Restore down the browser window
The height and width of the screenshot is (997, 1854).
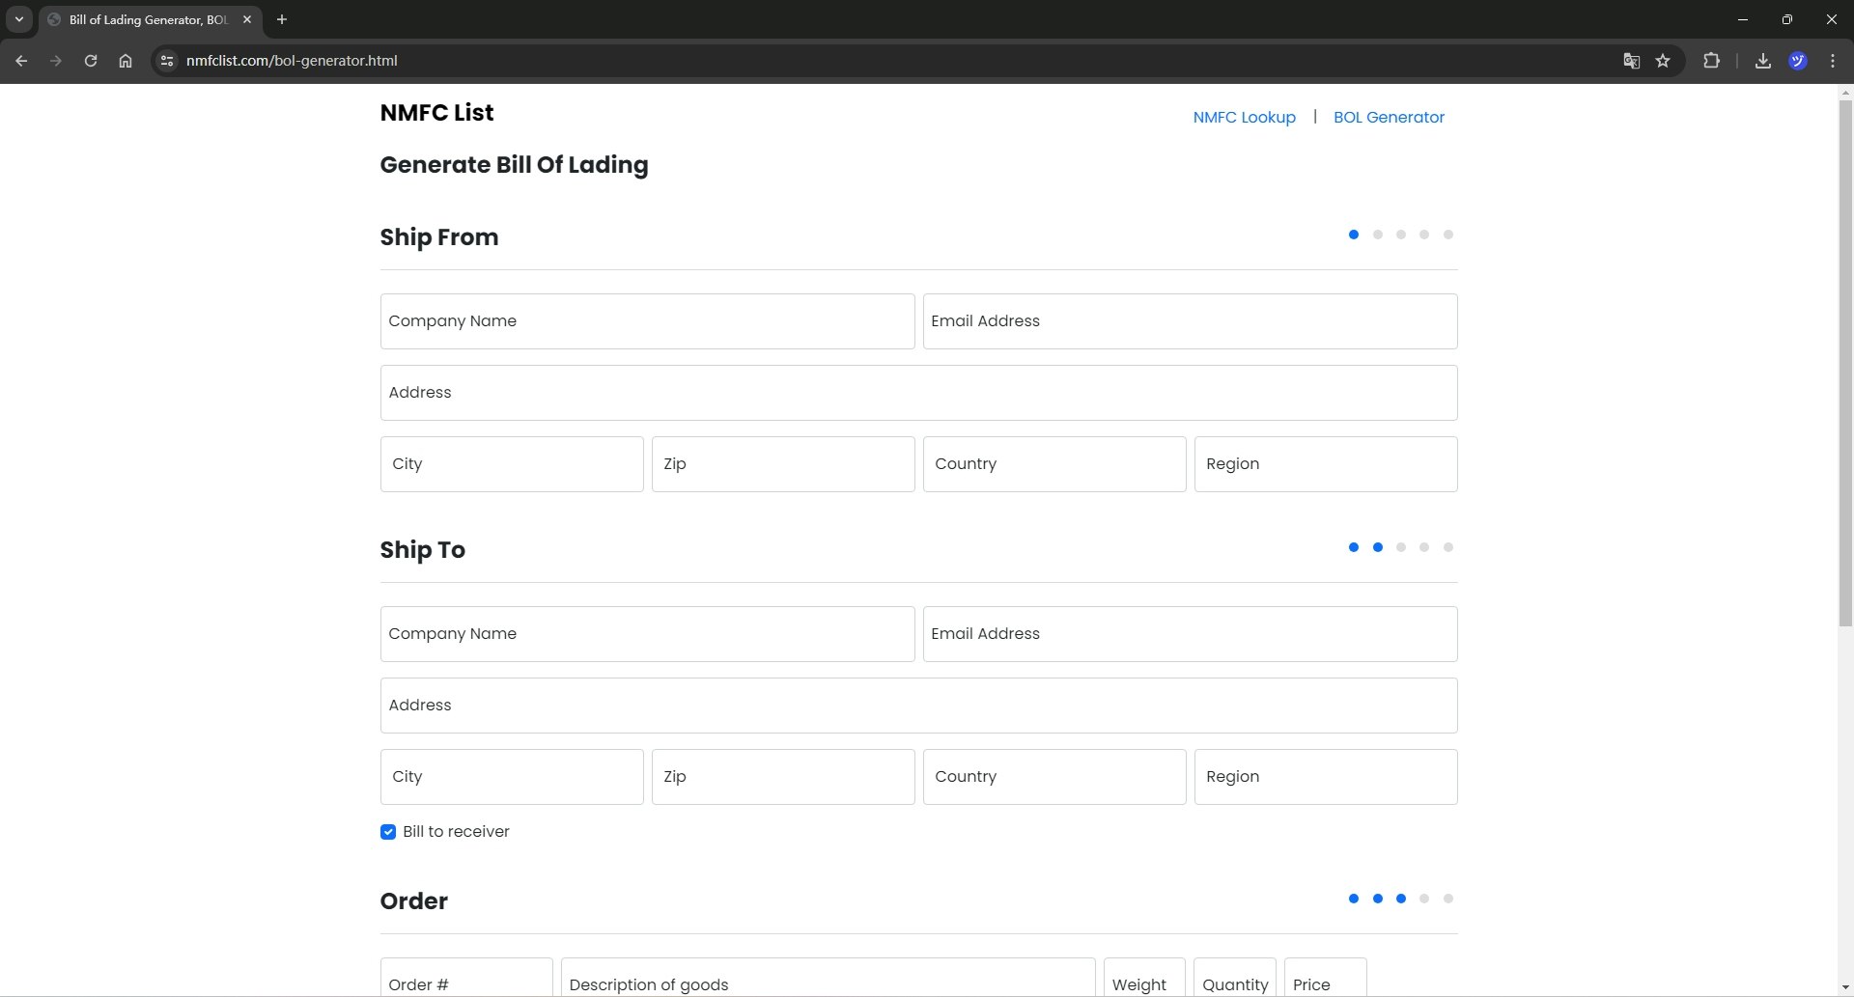(1787, 19)
